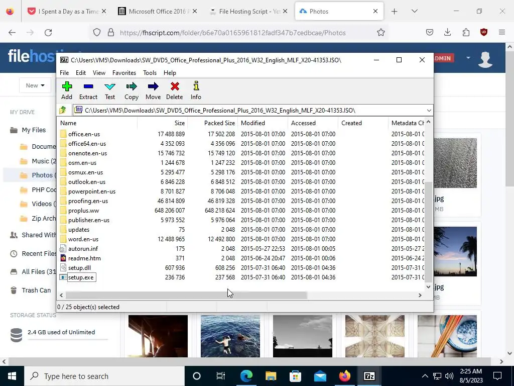Screen dimensions: 514x386
Task: Open 7-Zip File menu
Action: (64, 73)
